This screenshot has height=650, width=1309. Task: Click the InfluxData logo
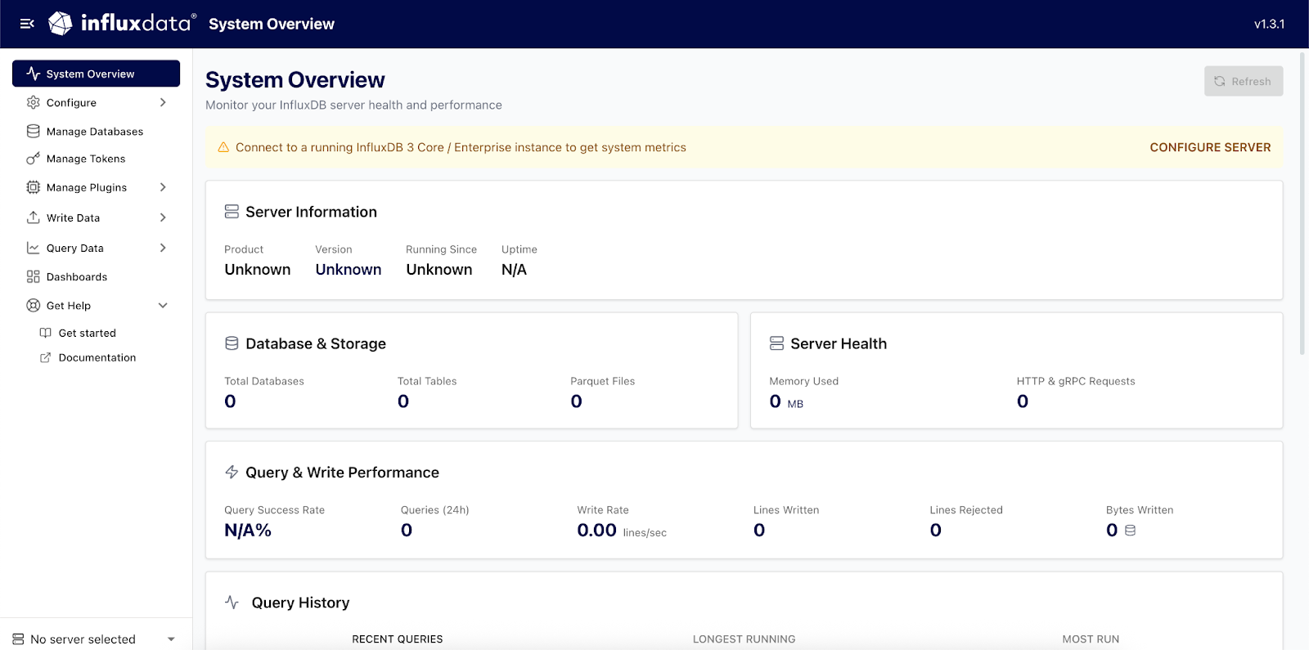point(123,24)
